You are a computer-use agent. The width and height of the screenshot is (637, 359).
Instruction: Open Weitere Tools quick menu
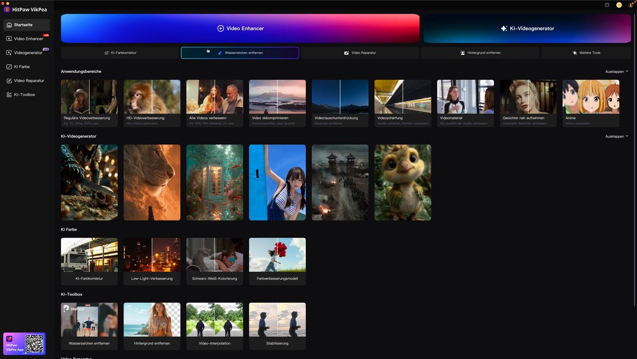pos(586,53)
